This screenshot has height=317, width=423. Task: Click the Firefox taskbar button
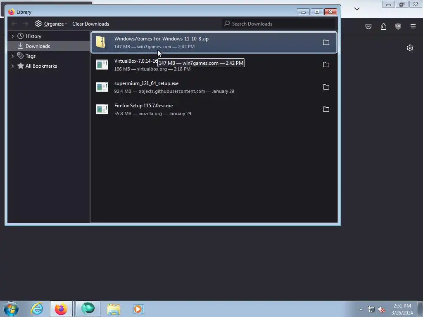click(x=61, y=309)
